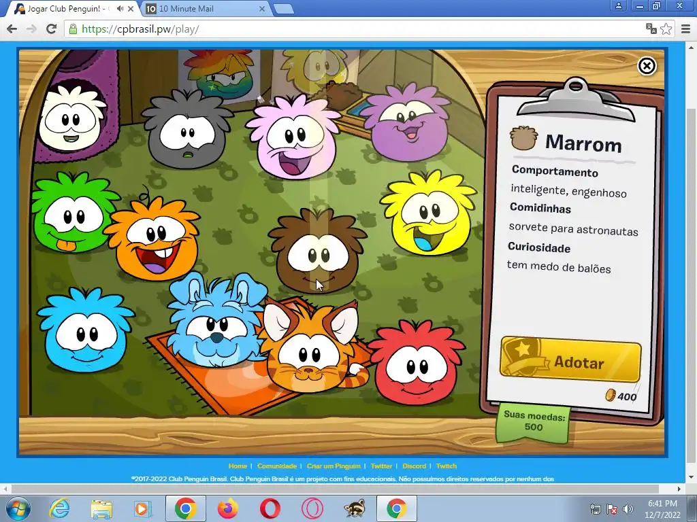This screenshot has height=522, width=697.
Task: Select the brown puffle
Action: [317, 251]
